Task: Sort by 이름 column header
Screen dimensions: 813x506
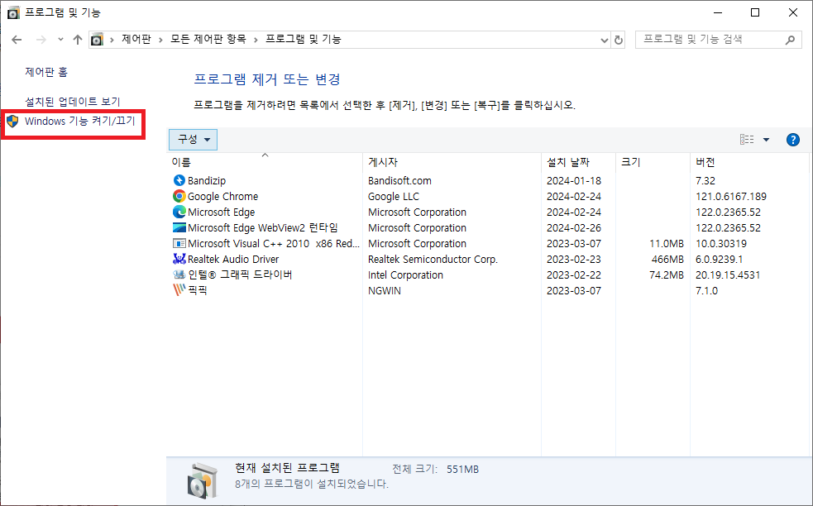Action: coord(265,162)
